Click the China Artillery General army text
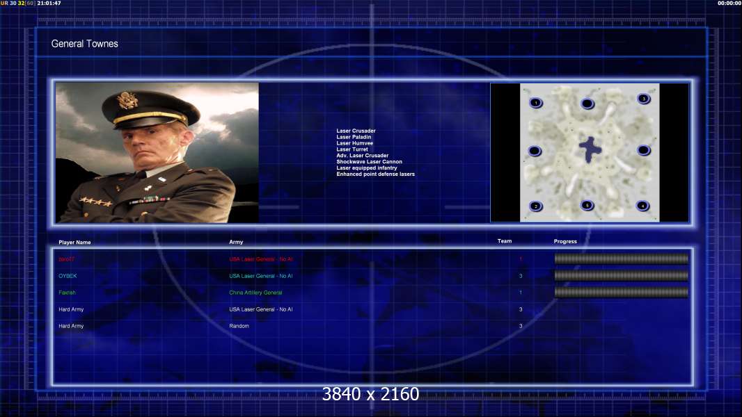742x417 pixels. pyautogui.click(x=255, y=293)
